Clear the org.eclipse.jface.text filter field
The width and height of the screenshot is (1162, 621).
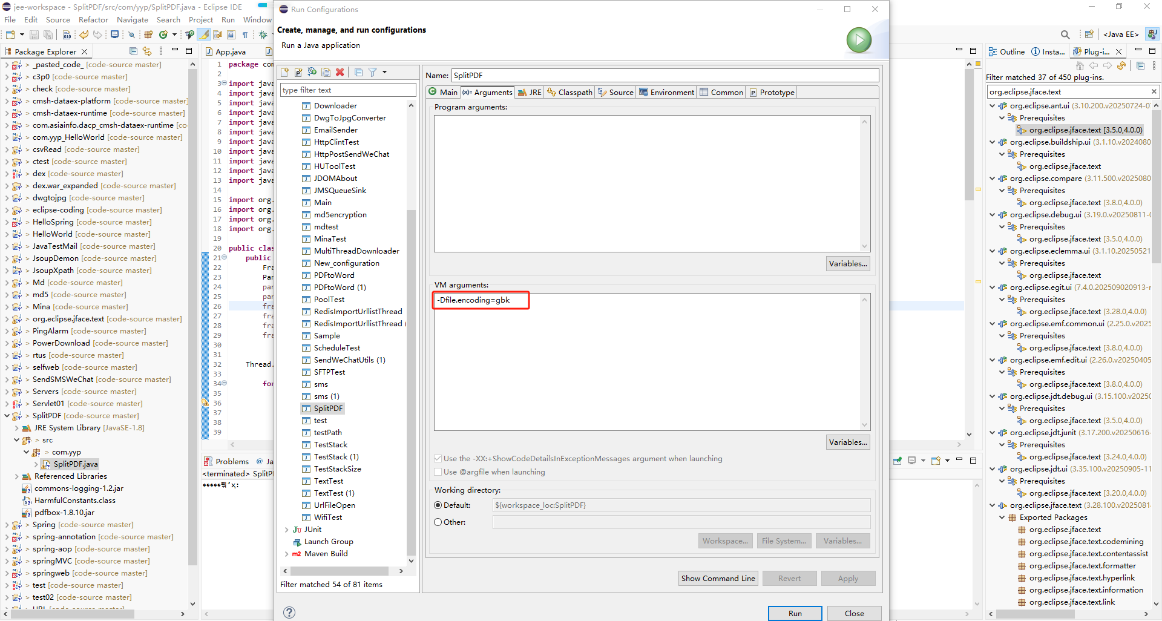pos(1154,91)
